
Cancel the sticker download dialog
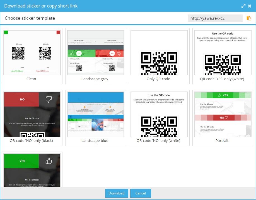(141, 193)
